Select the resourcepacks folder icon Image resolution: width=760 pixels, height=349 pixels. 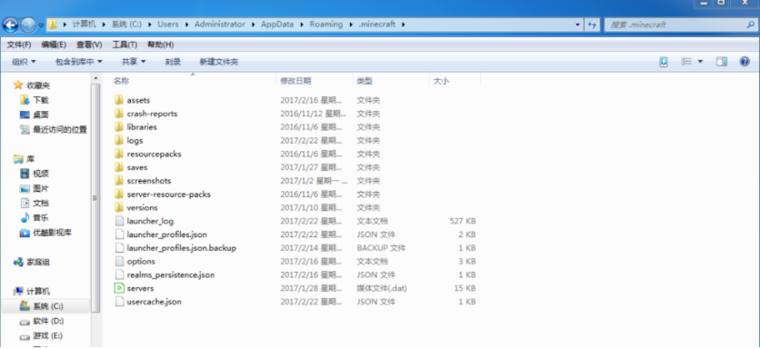point(119,154)
